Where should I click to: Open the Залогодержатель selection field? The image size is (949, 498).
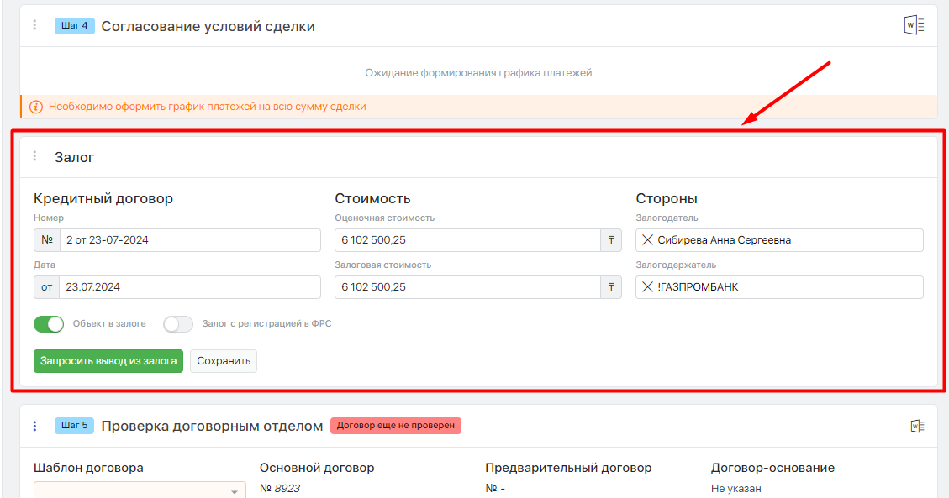(x=779, y=287)
